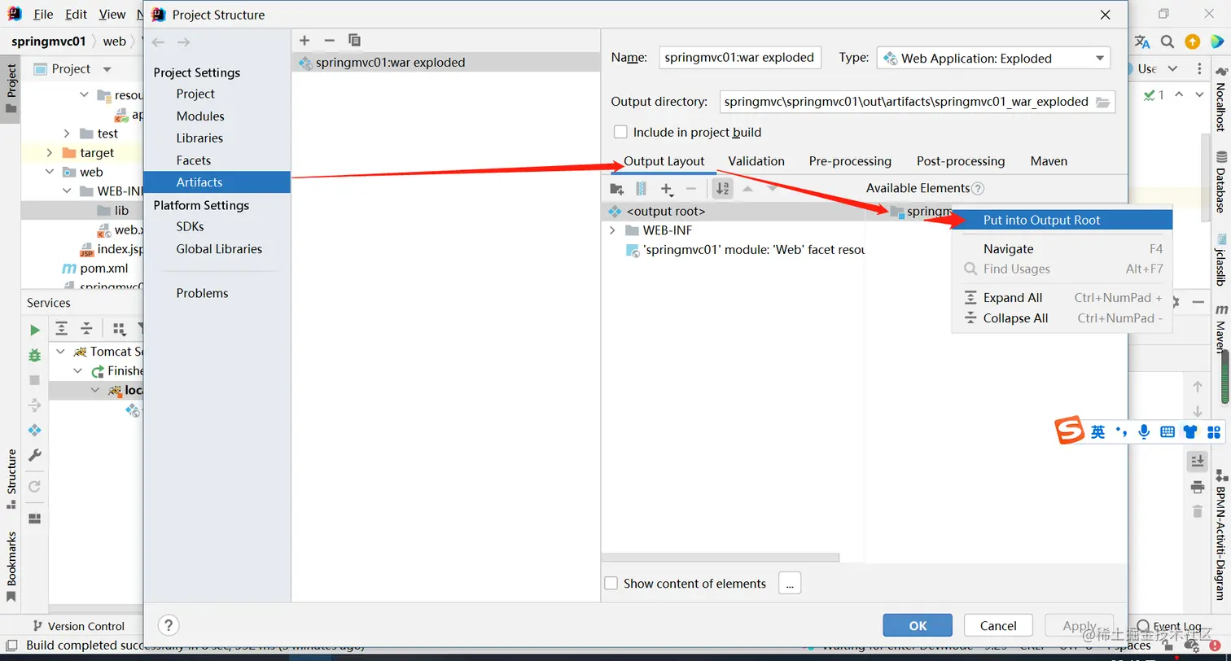The image size is (1231, 661).
Task: Switch to Post-processing tab
Action: 961,161
